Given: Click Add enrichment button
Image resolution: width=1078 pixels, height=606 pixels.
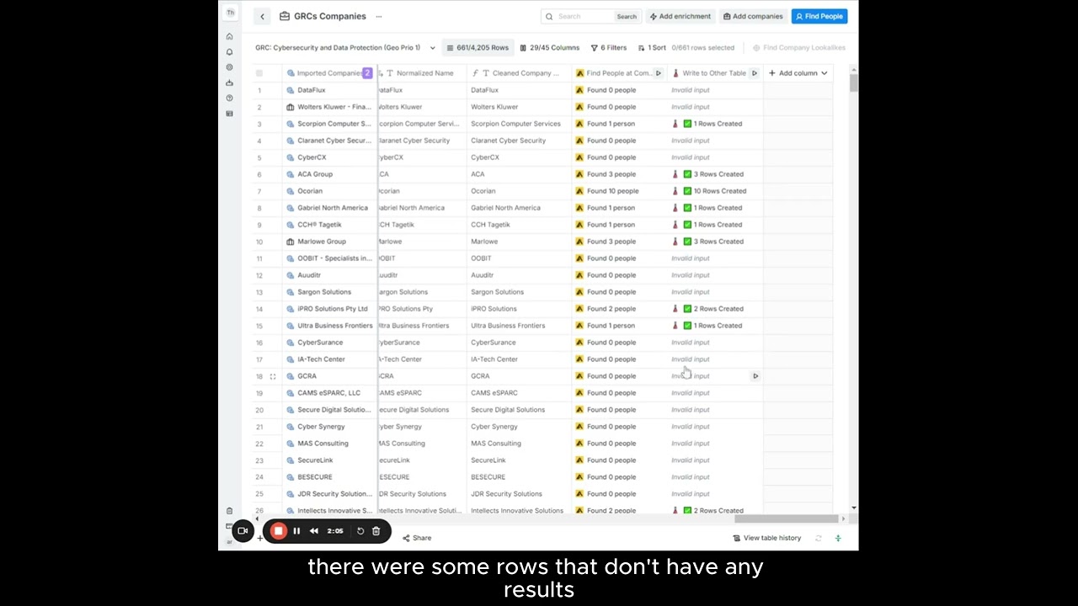Looking at the screenshot, I should [x=680, y=16].
